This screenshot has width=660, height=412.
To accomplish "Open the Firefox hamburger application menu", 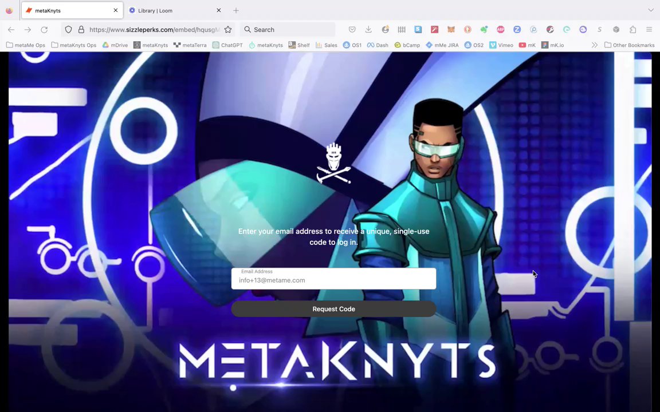I will (649, 29).
